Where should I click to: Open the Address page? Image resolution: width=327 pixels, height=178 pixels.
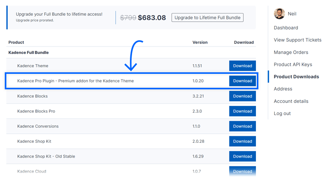(x=283, y=89)
